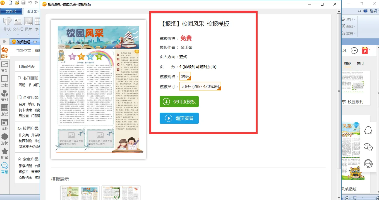Click the template dialog vertical scrollbar
The image size is (379, 200).
[339, 91]
